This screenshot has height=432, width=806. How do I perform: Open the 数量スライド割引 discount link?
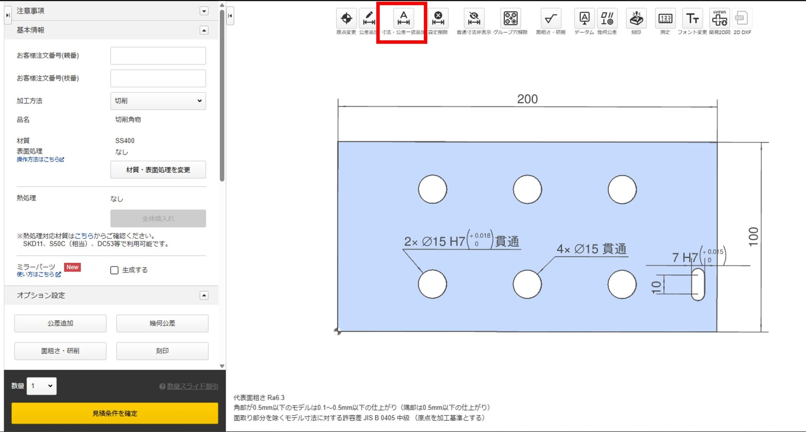click(x=191, y=386)
